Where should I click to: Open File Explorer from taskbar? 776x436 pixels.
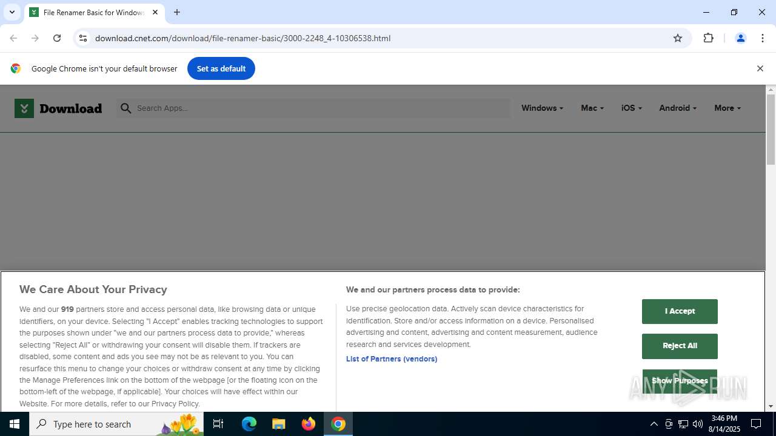tap(279, 424)
